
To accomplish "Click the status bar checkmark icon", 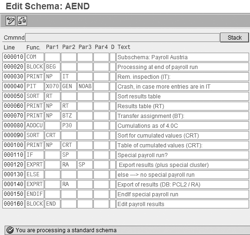I will point(10,230).
